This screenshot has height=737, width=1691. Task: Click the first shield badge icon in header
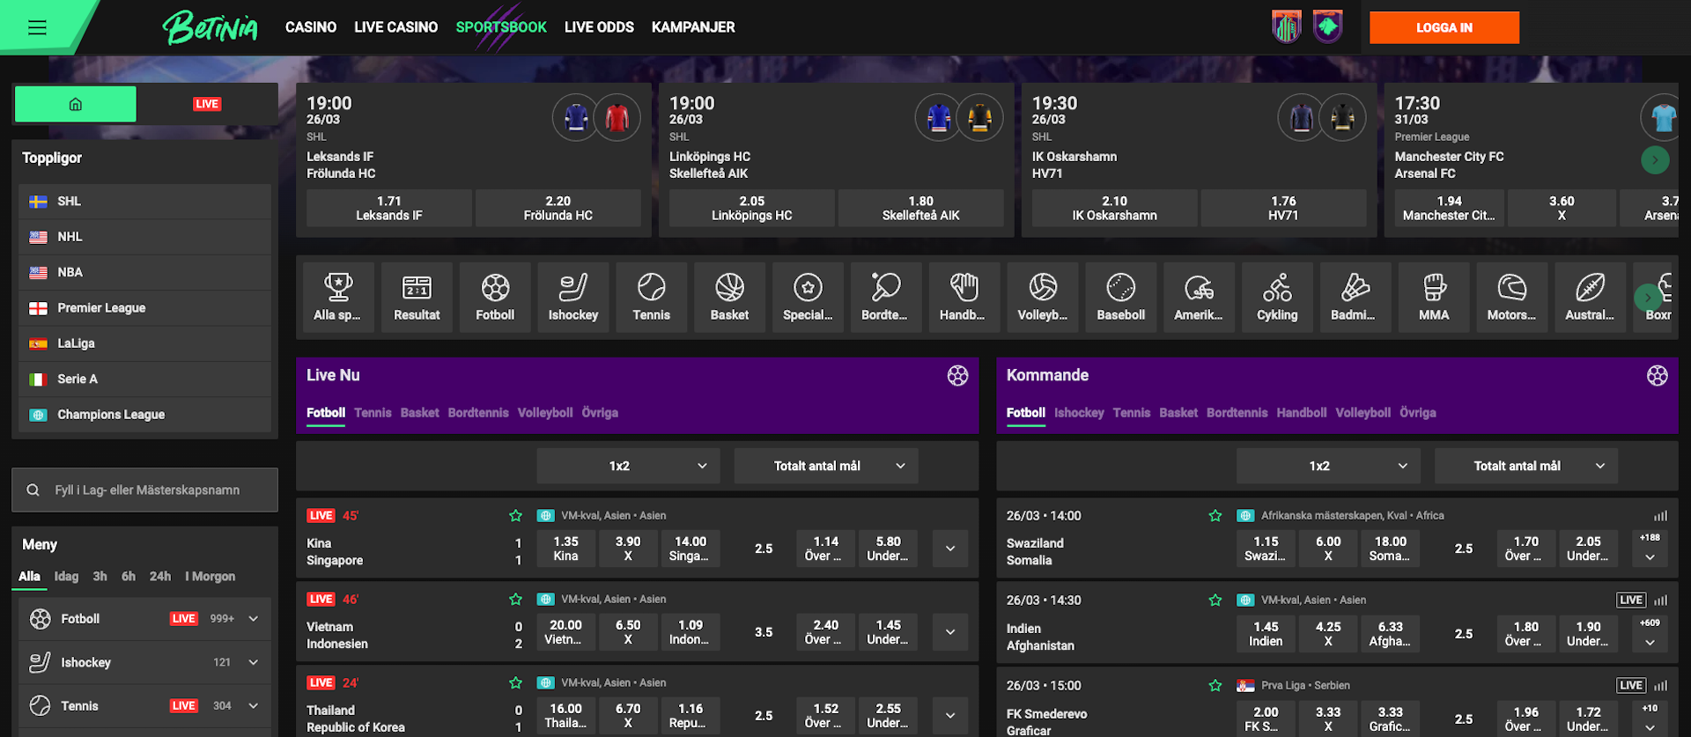pyautogui.click(x=1287, y=27)
